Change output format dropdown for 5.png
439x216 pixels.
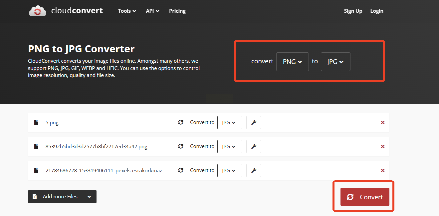(230, 122)
